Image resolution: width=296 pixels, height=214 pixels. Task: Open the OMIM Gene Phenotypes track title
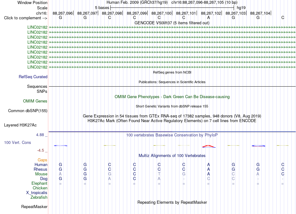172,97
